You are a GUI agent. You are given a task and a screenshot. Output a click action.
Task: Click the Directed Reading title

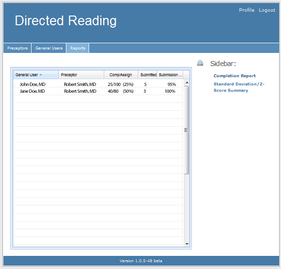click(65, 21)
